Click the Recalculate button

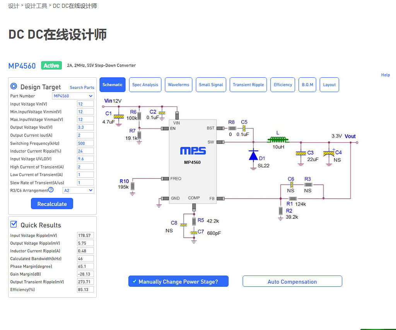click(x=52, y=204)
